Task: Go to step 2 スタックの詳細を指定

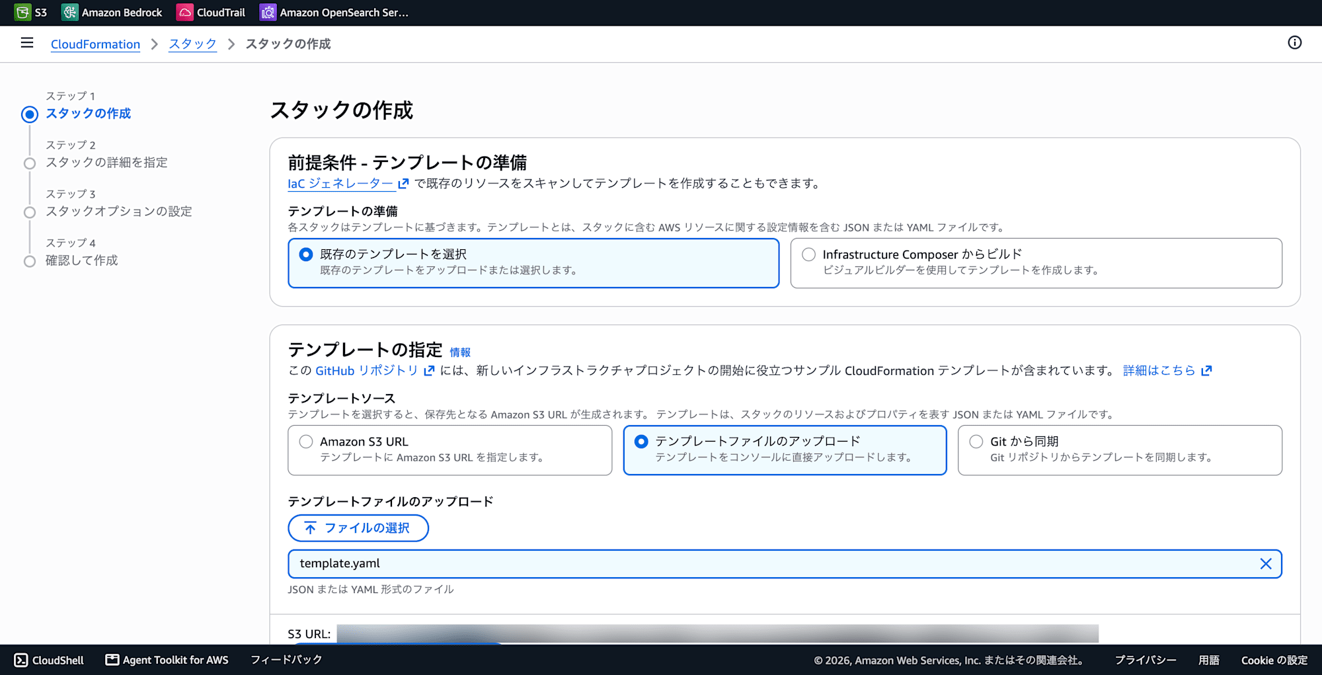Action: pyautogui.click(x=106, y=163)
